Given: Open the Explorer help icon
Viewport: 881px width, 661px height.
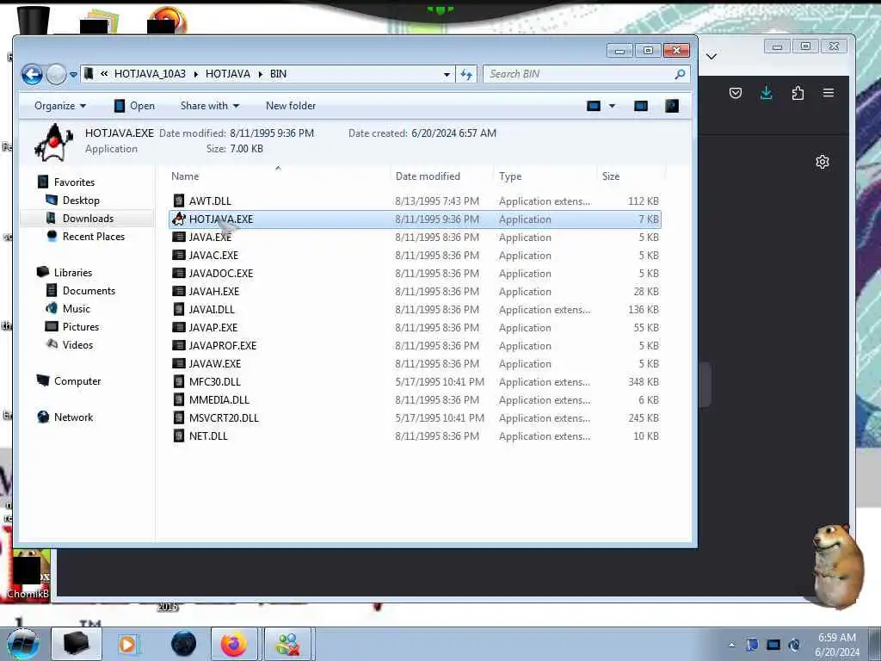Looking at the screenshot, I should click(672, 106).
